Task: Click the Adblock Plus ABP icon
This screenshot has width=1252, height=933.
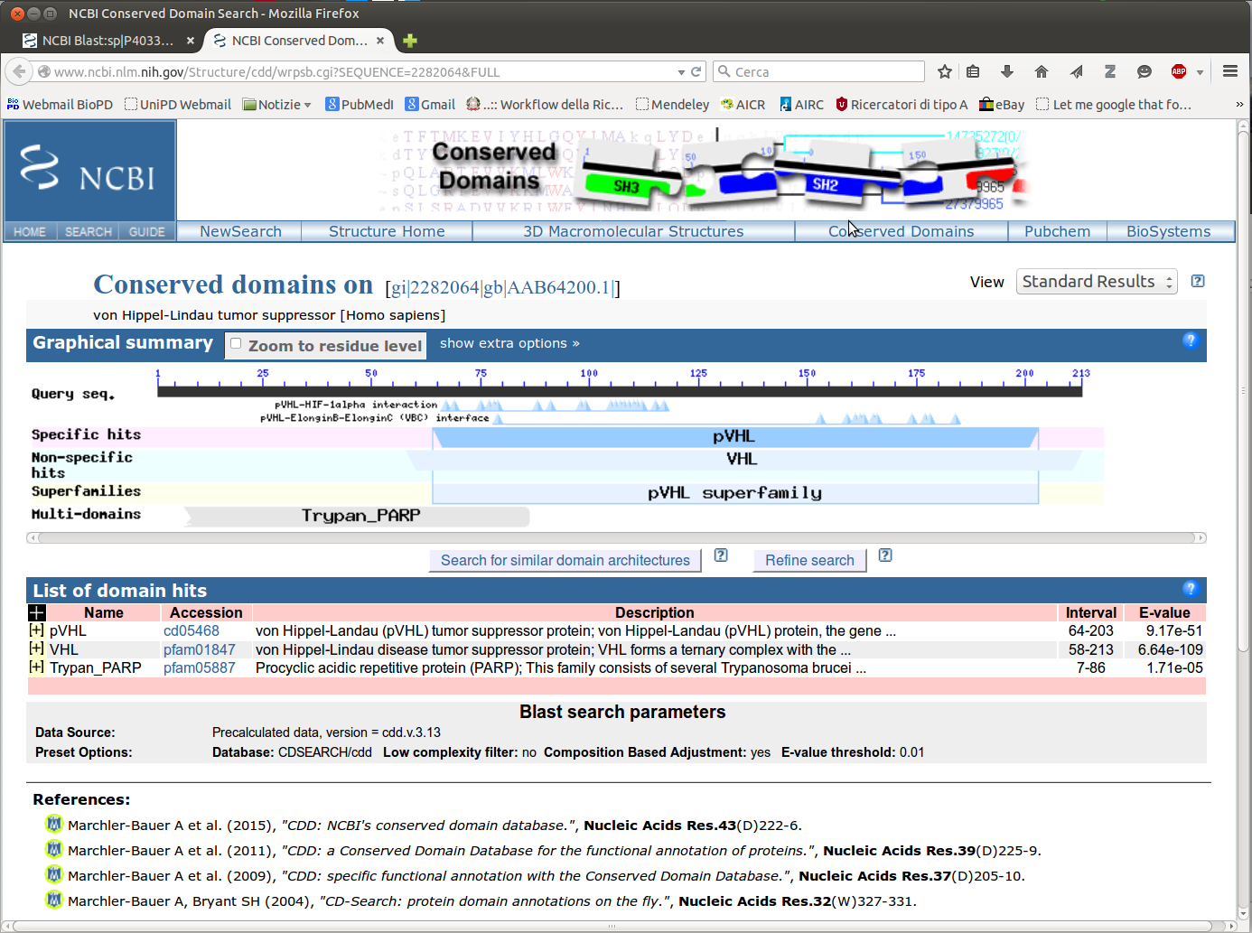Action: [1179, 71]
